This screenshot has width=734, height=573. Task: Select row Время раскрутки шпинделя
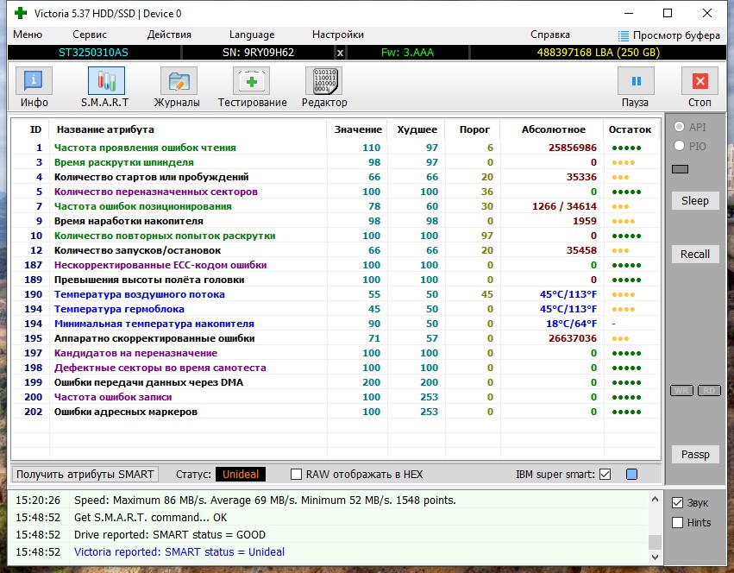(336, 162)
